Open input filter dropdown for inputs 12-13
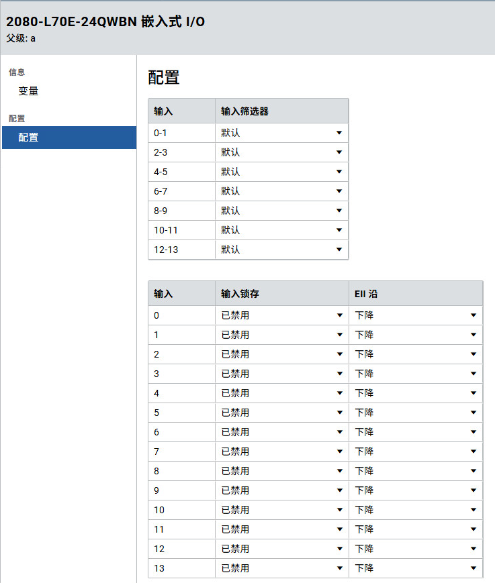 pos(281,250)
